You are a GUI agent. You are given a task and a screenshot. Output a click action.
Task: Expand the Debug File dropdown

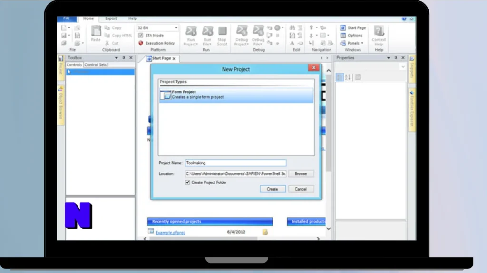pos(261,45)
